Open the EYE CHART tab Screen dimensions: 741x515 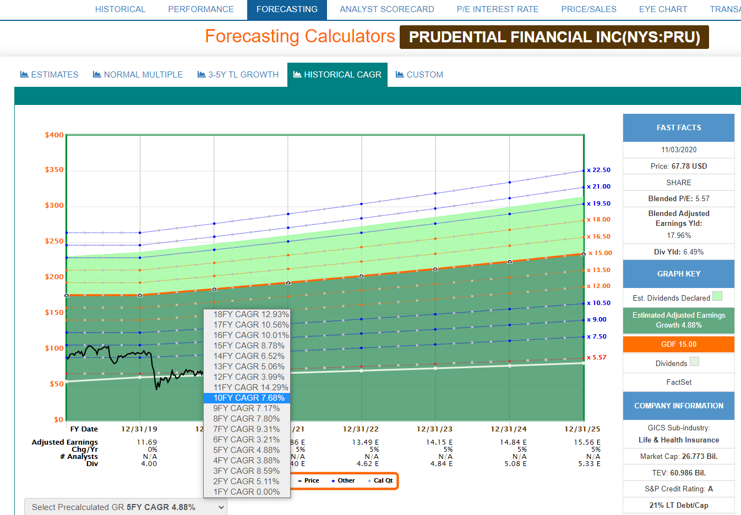pos(663,9)
